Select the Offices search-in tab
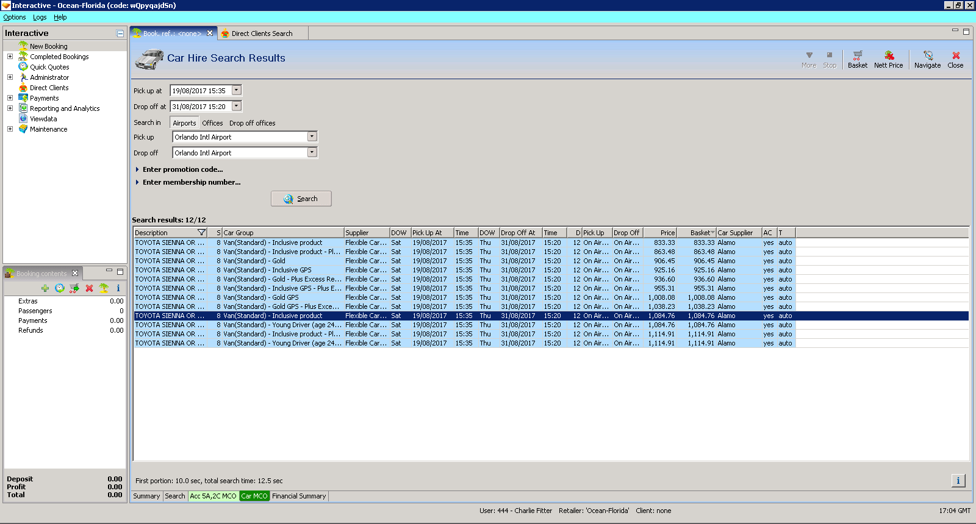Image resolution: width=976 pixels, height=524 pixels. (x=212, y=123)
